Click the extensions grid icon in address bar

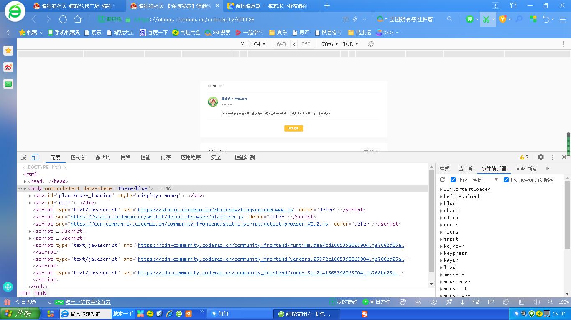point(346,19)
